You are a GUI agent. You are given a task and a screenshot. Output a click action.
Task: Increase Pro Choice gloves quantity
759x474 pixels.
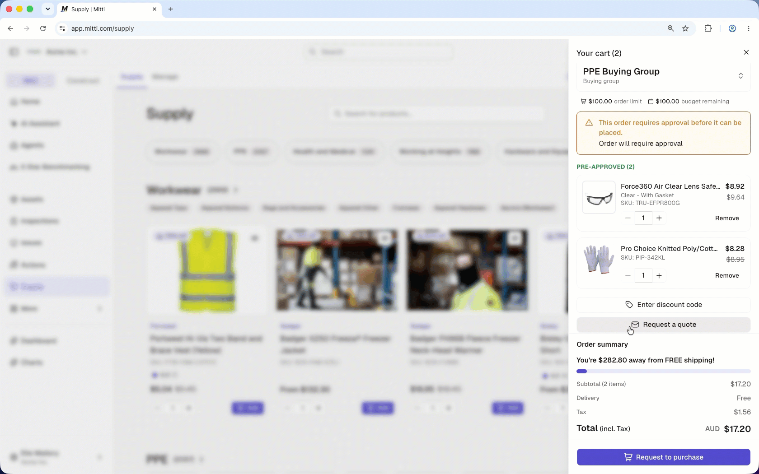tap(659, 275)
